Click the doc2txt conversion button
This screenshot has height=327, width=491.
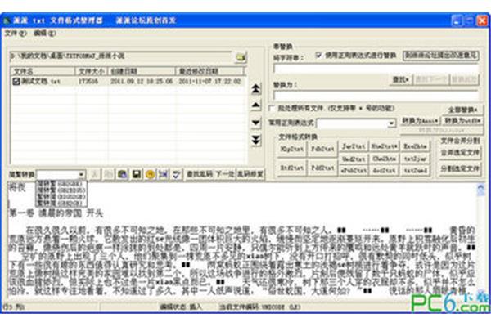385,171
